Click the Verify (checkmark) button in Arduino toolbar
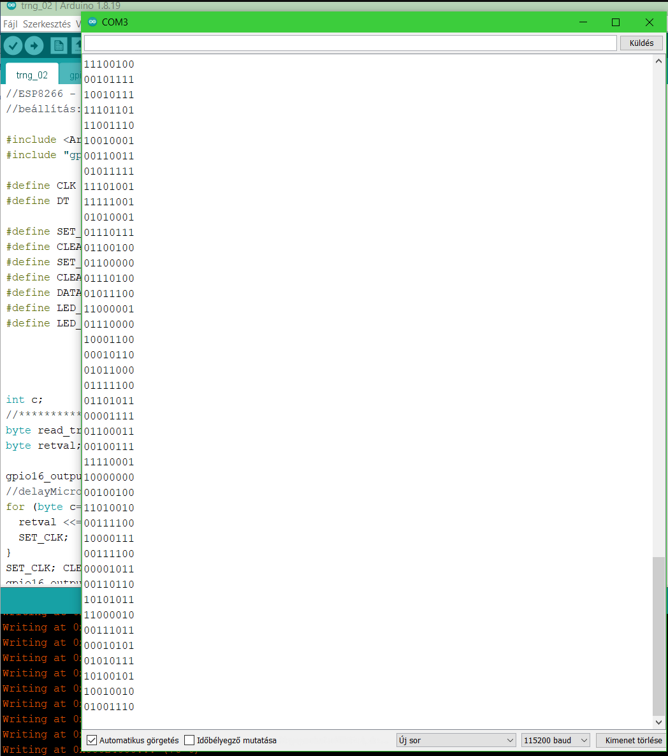This screenshot has width=668, height=756. (13, 46)
